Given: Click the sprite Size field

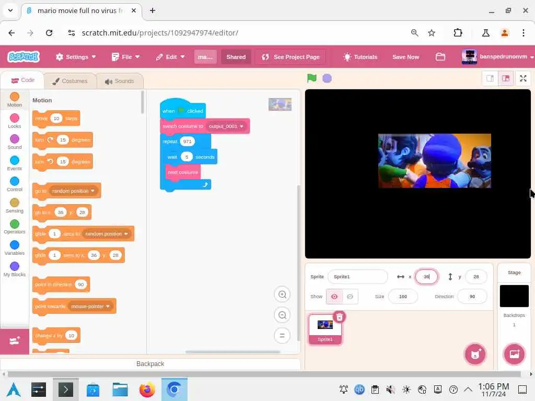Looking at the screenshot, I should 403,297.
